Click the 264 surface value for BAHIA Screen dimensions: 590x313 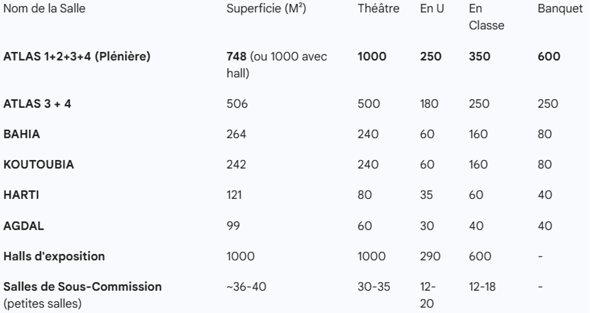(236, 134)
